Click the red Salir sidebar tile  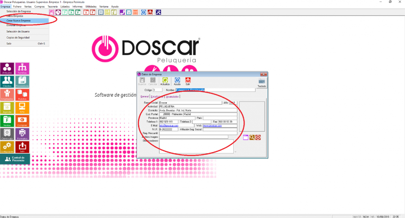22,147
